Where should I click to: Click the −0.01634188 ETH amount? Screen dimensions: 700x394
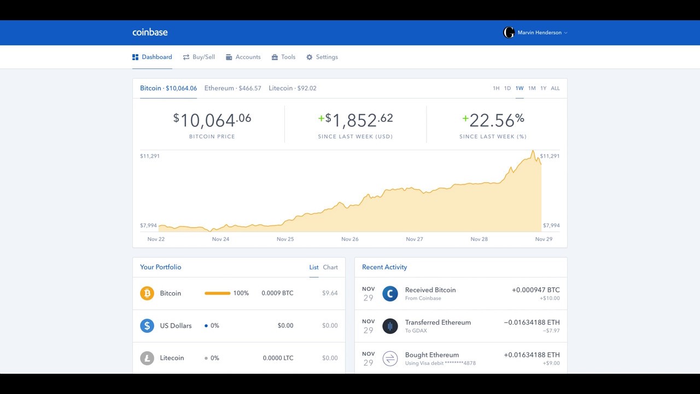click(532, 322)
